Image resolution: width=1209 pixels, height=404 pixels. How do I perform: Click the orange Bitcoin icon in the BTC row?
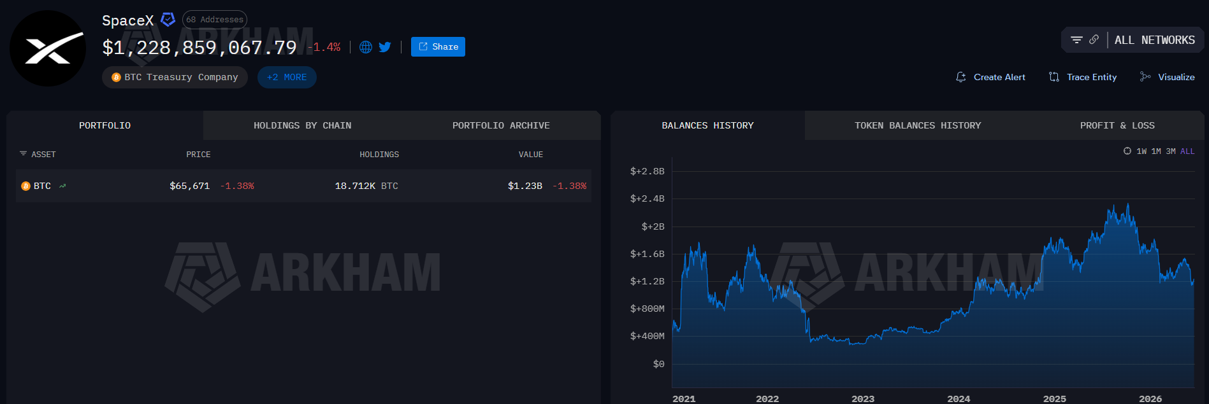(26, 186)
